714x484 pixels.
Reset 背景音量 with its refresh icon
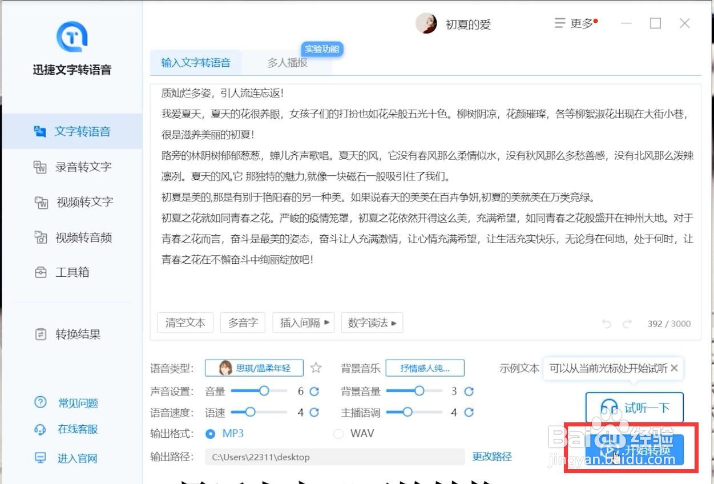[x=469, y=392]
